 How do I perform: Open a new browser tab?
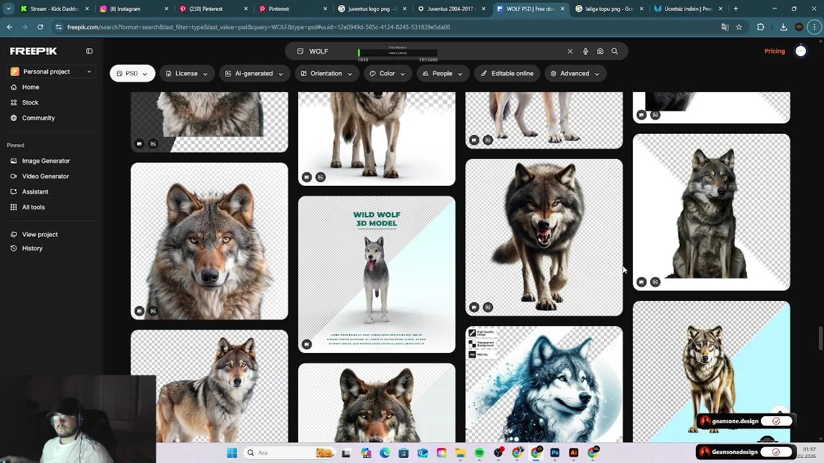click(x=736, y=9)
